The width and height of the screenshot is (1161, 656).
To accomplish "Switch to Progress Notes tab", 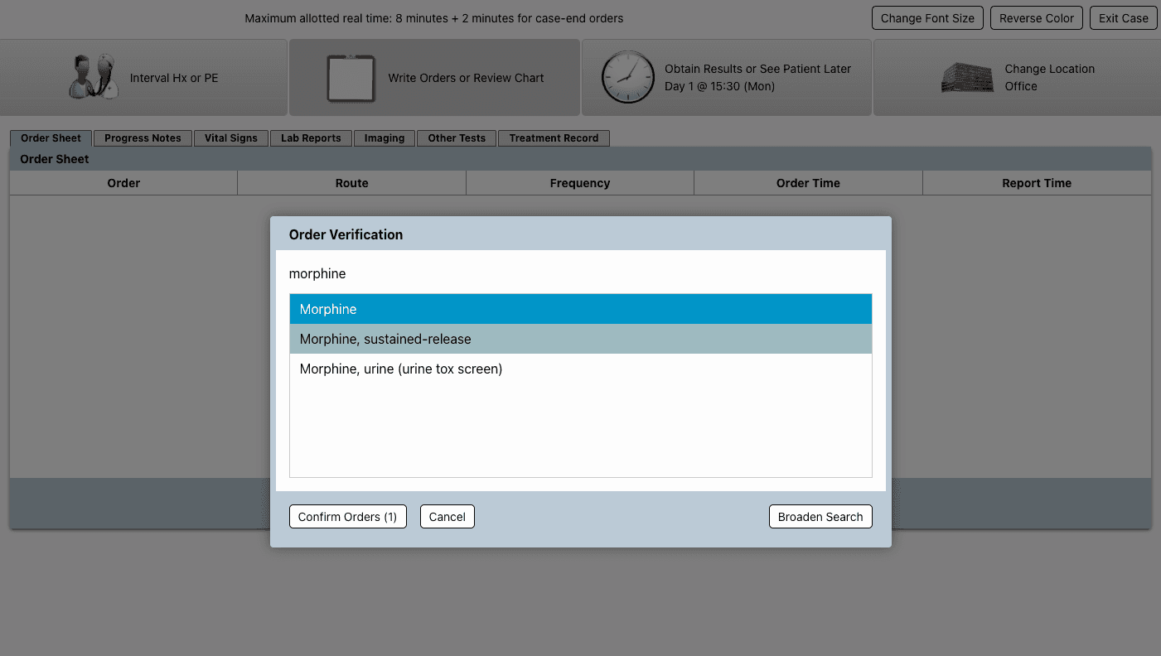I will click(x=143, y=138).
